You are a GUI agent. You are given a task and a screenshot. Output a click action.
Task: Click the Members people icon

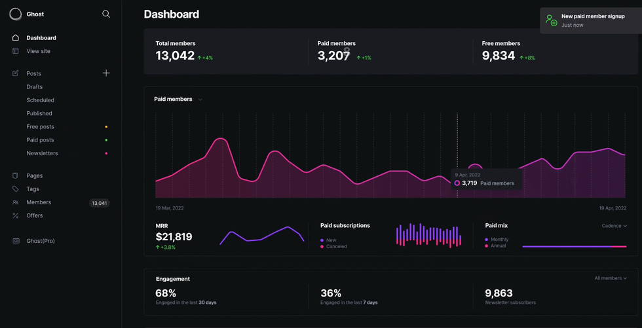16,202
